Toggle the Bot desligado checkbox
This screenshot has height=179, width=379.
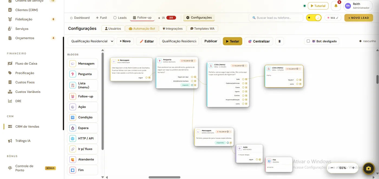[308, 41]
